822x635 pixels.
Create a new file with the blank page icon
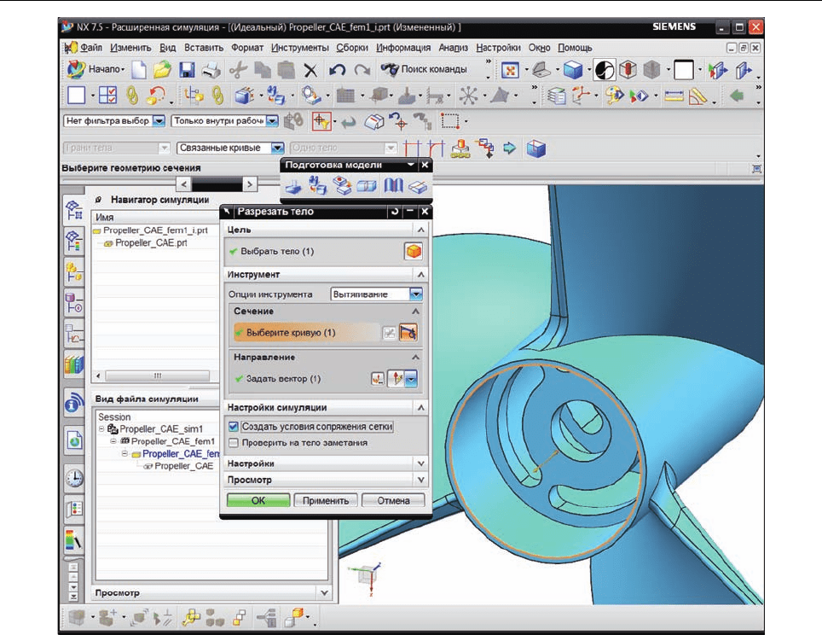[x=139, y=69]
